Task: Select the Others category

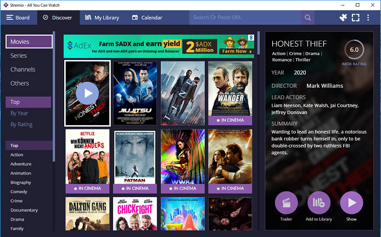Action: pos(20,83)
